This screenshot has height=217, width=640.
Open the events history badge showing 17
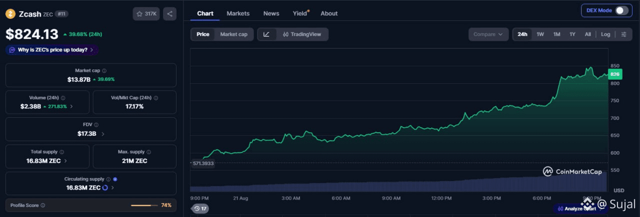(x=200, y=209)
